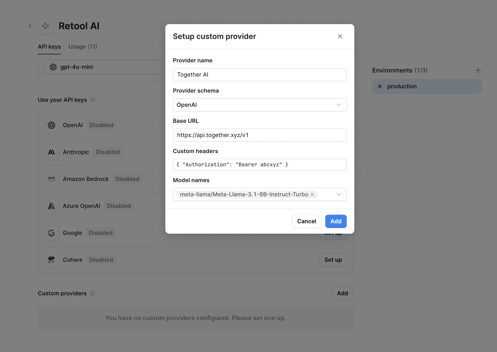Screen dimensions: 497x352
Task: Add a new environment with plus icon
Action: point(478,71)
